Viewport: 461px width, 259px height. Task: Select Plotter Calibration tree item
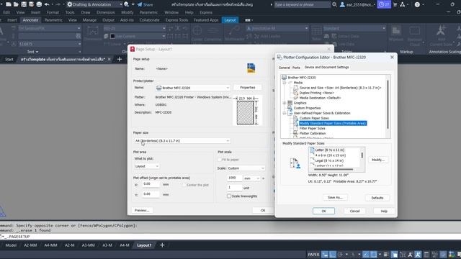313,133
